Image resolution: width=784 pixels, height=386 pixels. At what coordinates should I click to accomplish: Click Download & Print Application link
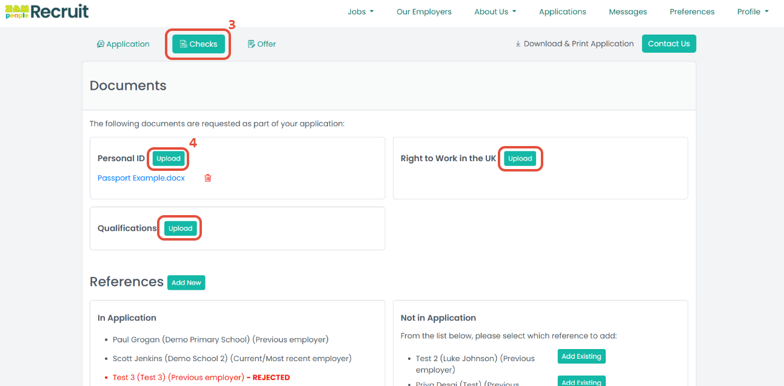574,44
